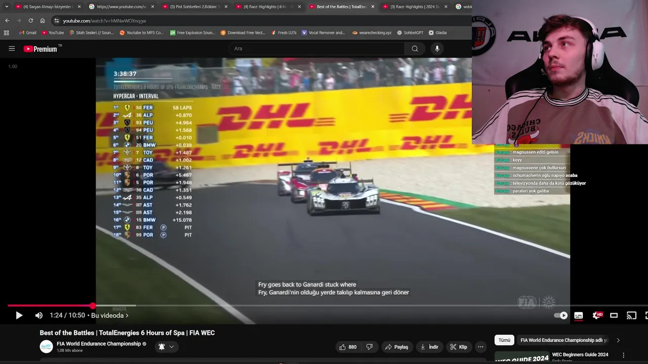Viewport: 648px width, 364px height.
Task: Open the Vocal Remover bookmark
Action: click(x=323, y=32)
